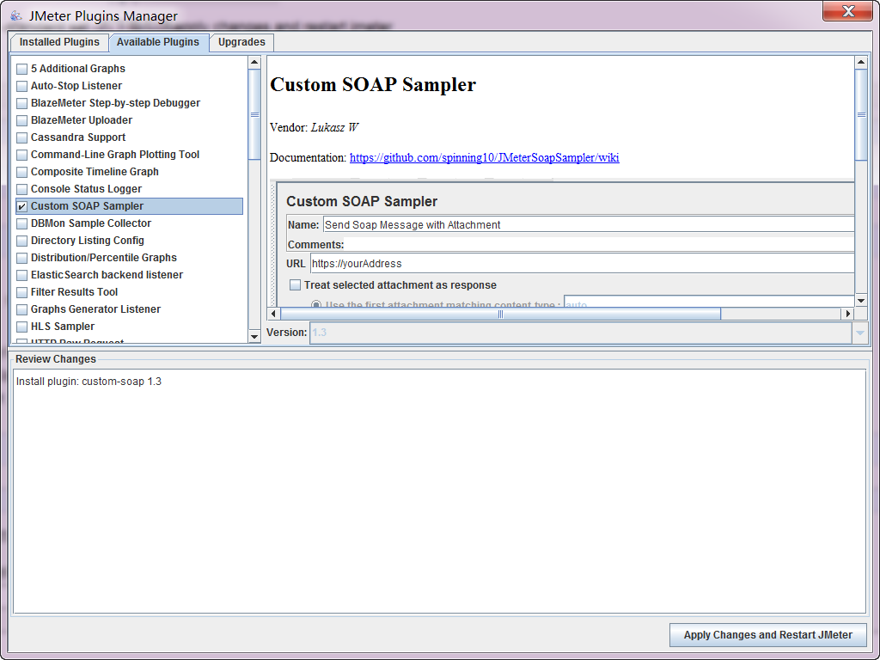
Task: Tick the BlazeMeter Uploader checkbox
Action: (21, 120)
